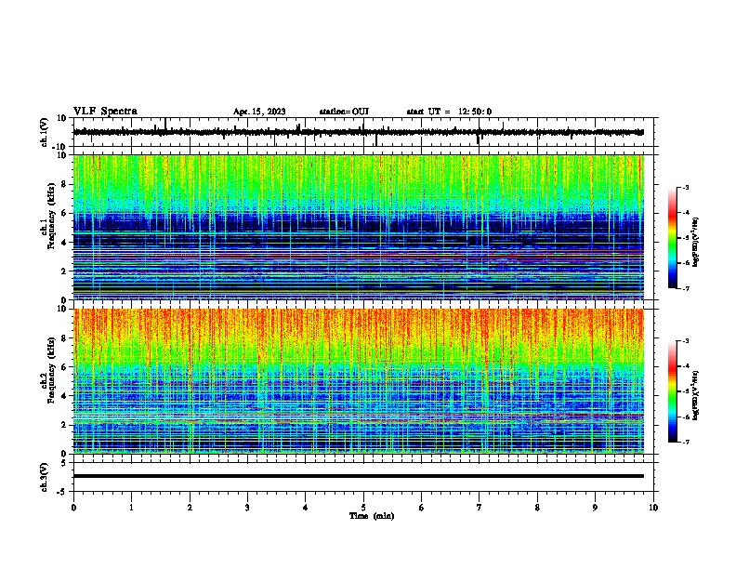Click the "station=OUJ" label

point(344,112)
